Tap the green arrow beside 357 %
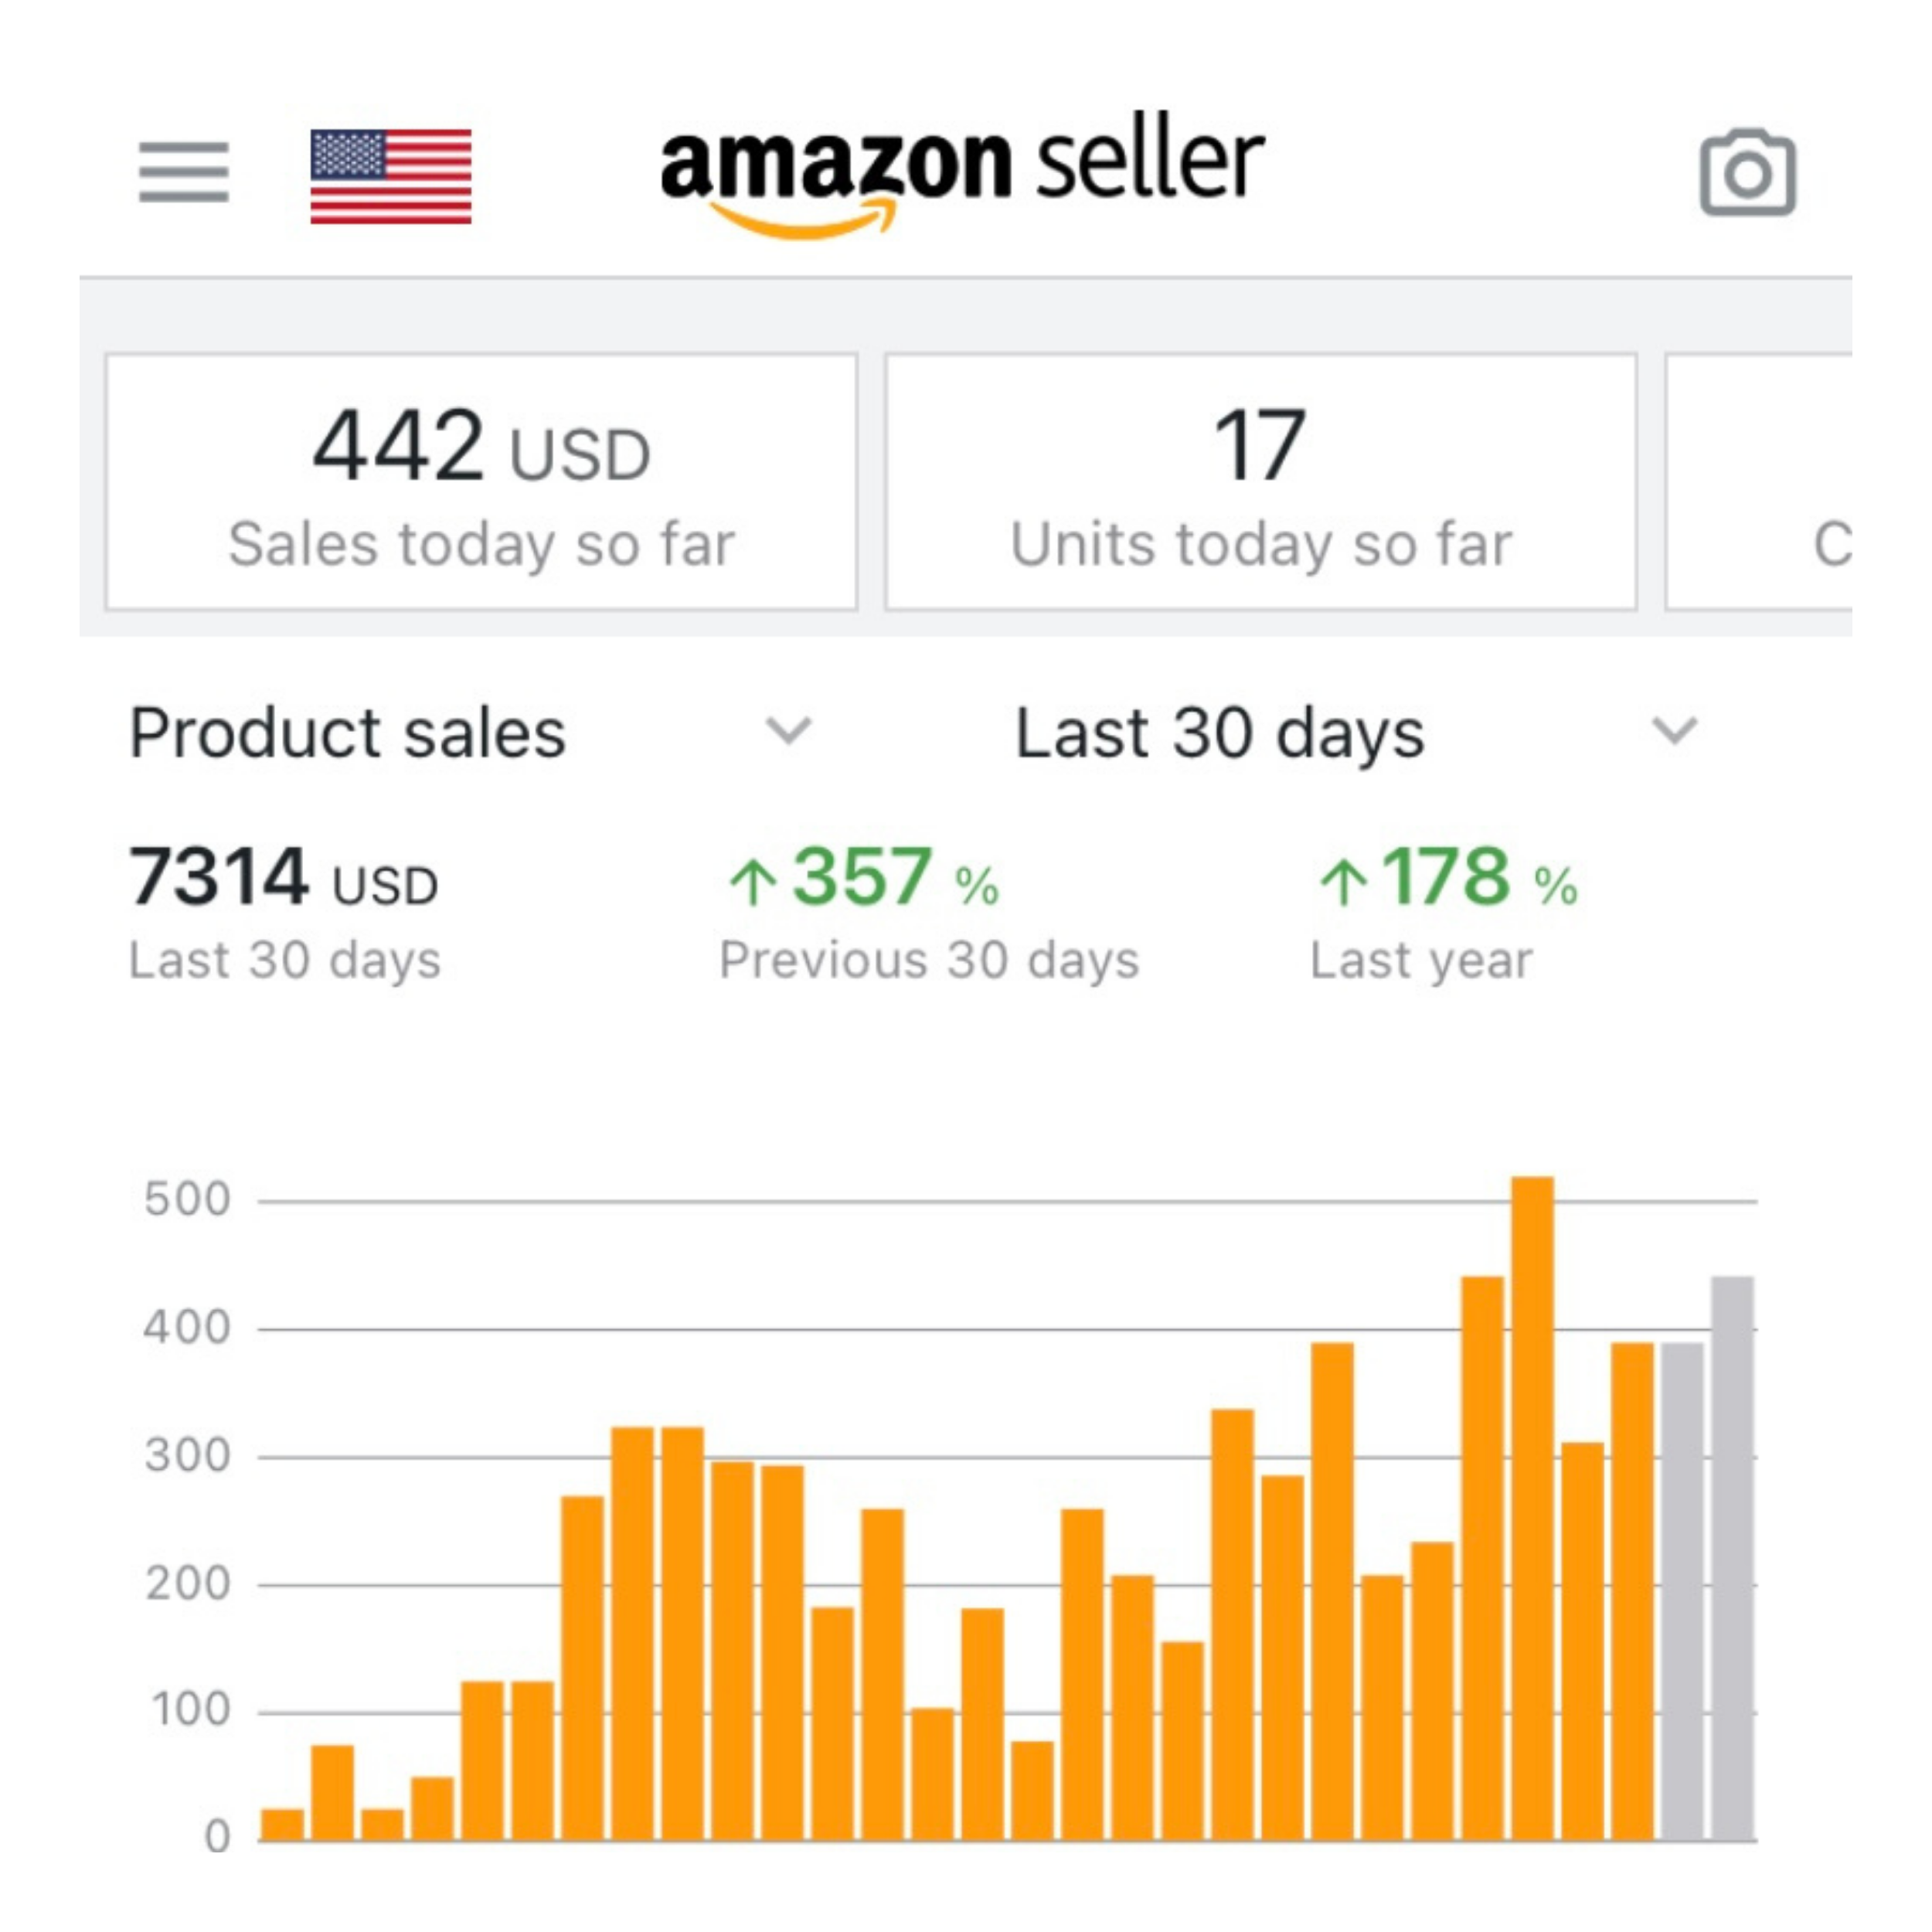Viewport: 1932px width, 1932px height. tap(753, 883)
